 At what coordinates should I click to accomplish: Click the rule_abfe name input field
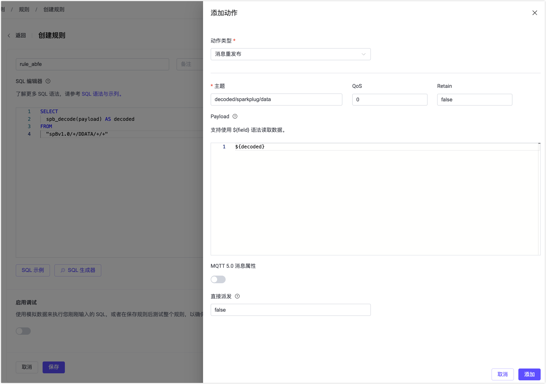93,64
